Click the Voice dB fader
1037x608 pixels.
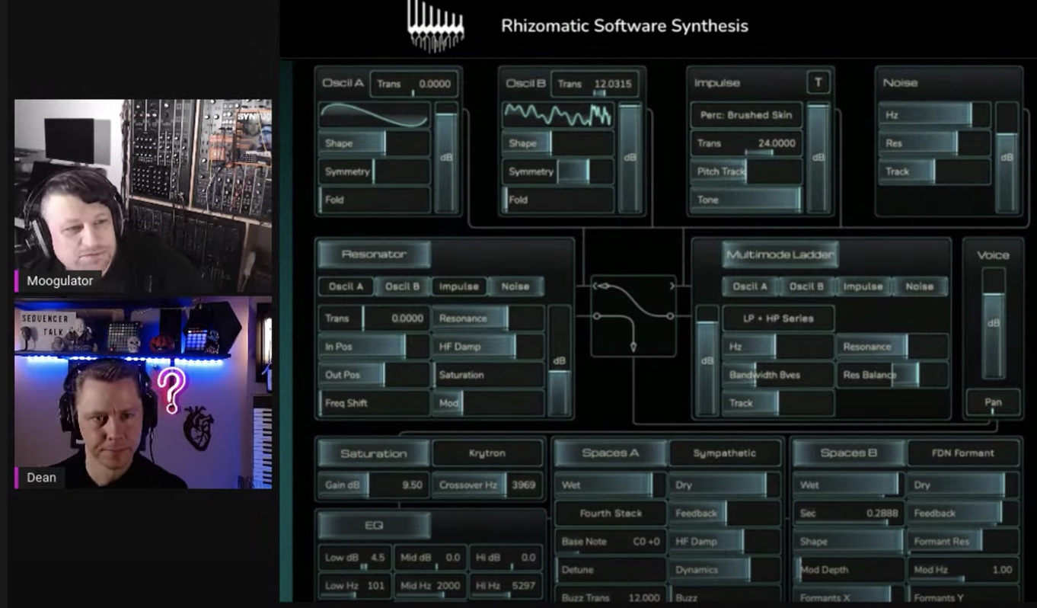tap(993, 324)
